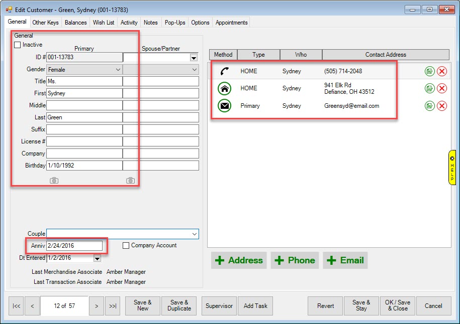Toggle the Inactive checkbox

[18, 45]
